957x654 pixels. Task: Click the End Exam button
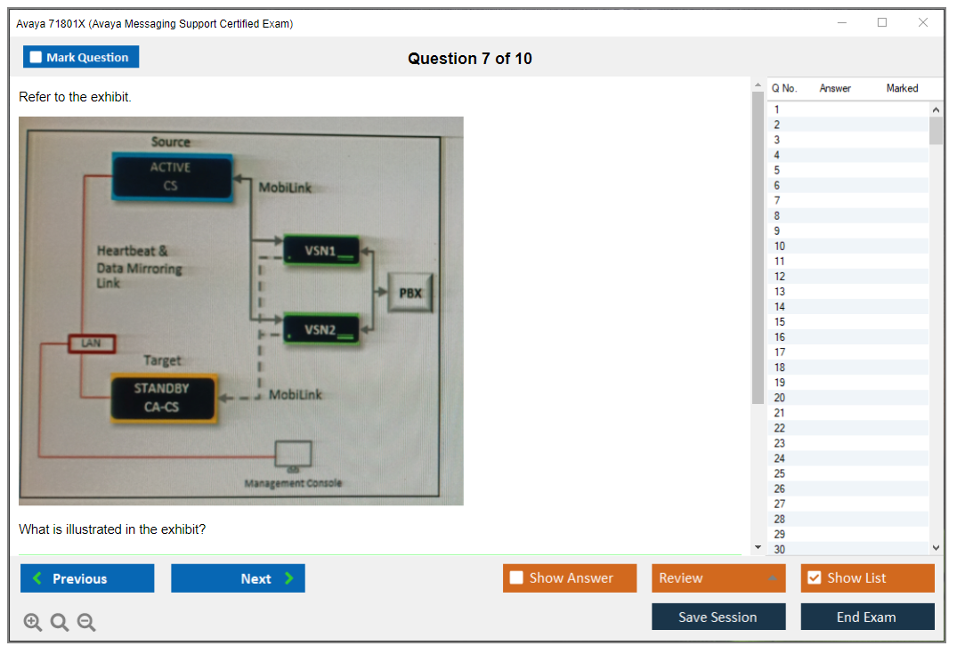click(x=866, y=618)
